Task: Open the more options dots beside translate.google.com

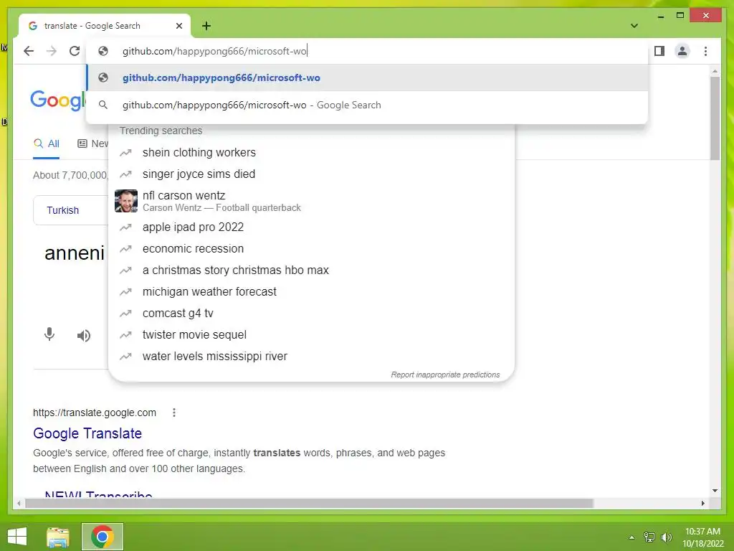Action: click(x=174, y=413)
